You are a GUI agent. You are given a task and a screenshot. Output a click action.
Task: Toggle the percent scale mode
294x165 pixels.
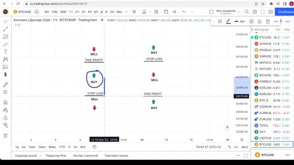pyautogui.click(x=229, y=147)
